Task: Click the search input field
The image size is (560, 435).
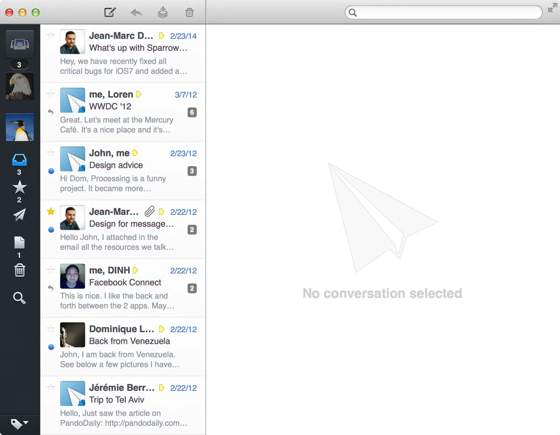Action: 443,12
